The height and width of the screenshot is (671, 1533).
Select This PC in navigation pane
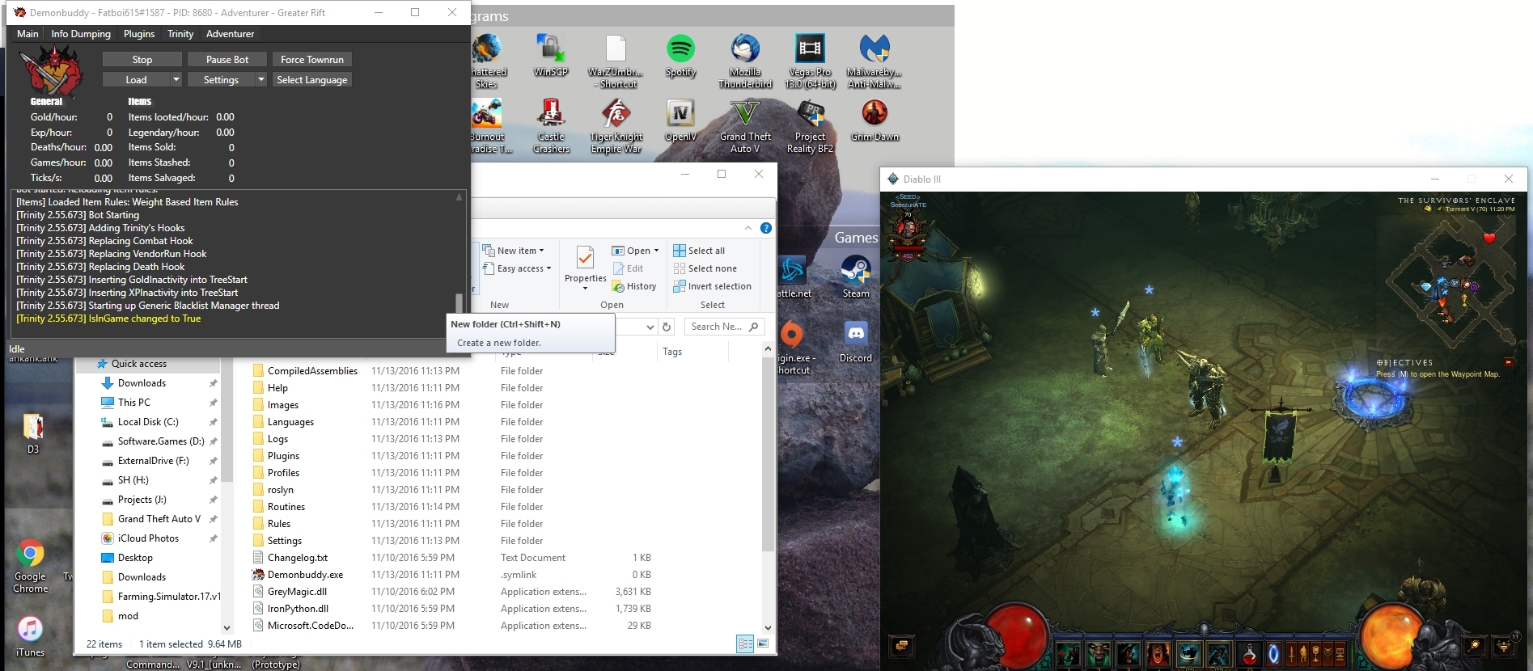click(x=134, y=403)
